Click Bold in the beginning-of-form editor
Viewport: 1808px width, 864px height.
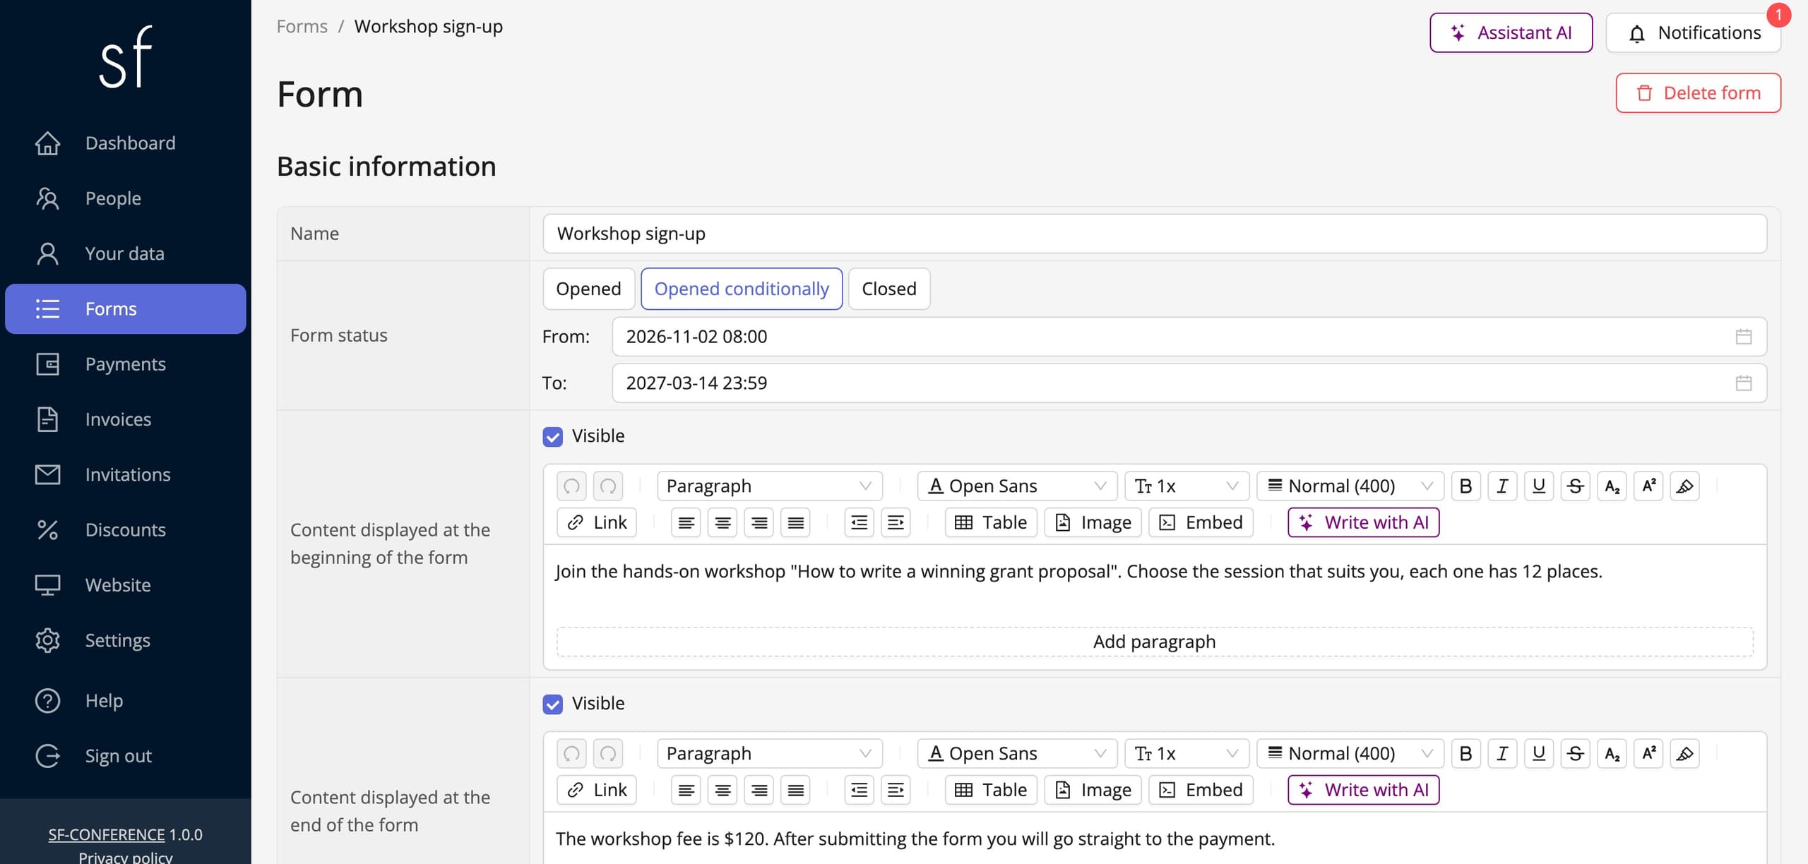[1465, 486]
